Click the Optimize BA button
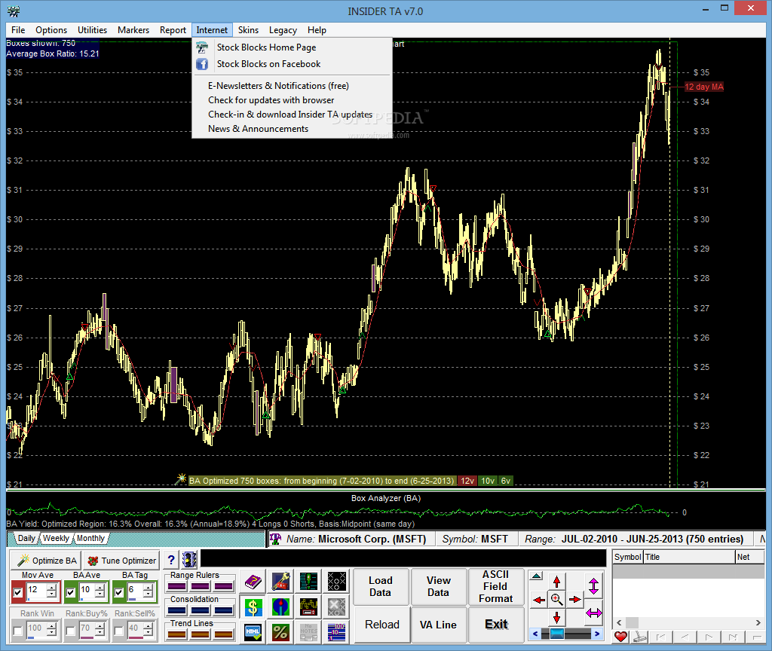This screenshot has height=651, width=772. (47, 561)
